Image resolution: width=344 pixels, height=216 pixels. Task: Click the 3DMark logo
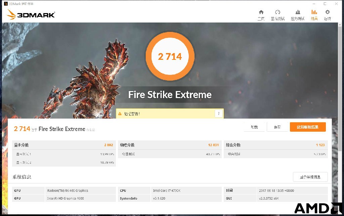coord(31,14)
